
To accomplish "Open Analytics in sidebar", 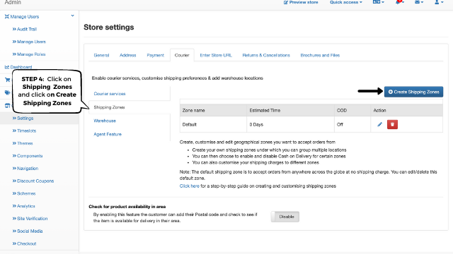I will (x=26, y=206).
